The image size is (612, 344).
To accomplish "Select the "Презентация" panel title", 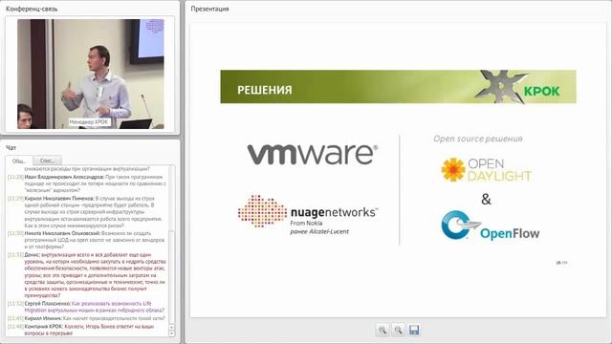I will pos(209,9).
